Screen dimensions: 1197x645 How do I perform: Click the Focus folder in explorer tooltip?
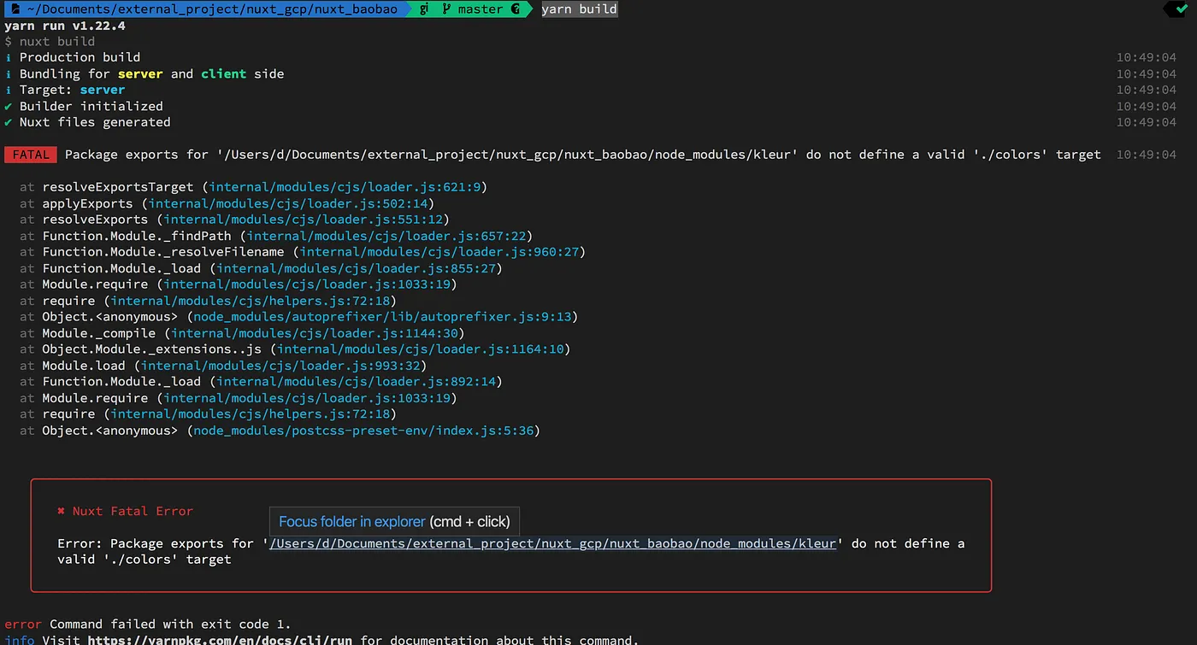pos(394,521)
